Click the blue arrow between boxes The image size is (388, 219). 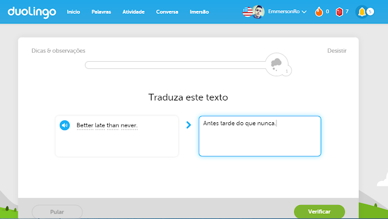[x=189, y=125]
